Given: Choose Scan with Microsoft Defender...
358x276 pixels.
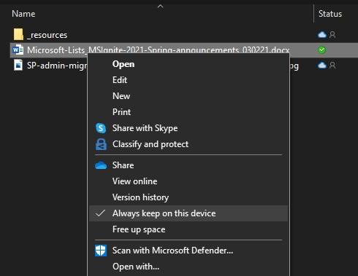Looking at the screenshot, I should point(188,251).
